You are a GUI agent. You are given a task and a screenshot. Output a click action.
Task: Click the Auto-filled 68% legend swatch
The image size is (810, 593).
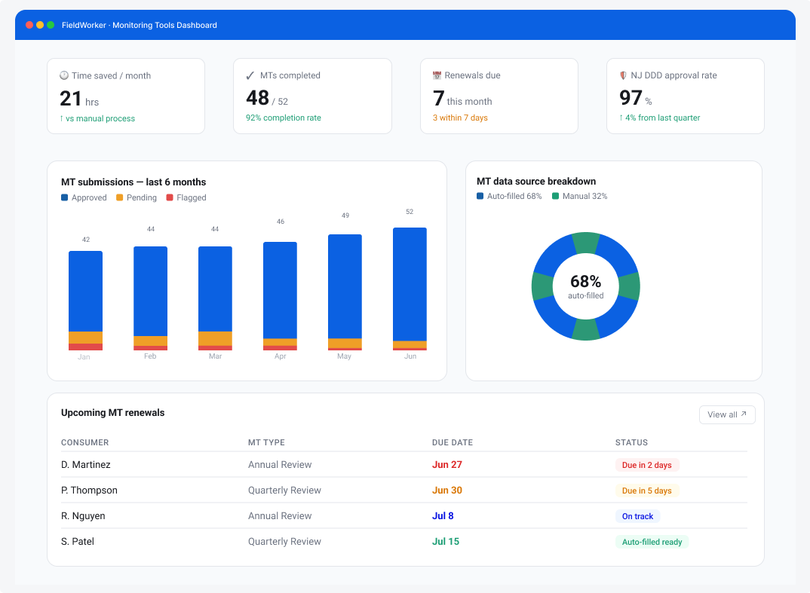coord(480,196)
